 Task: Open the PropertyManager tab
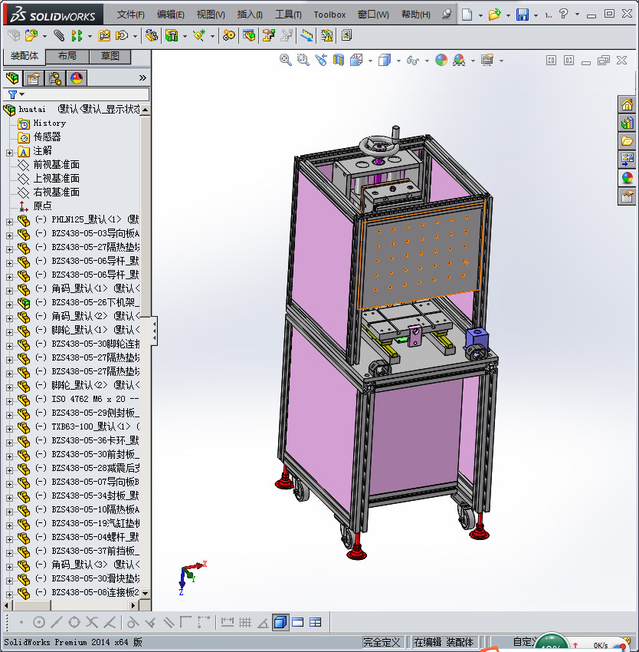(x=34, y=77)
